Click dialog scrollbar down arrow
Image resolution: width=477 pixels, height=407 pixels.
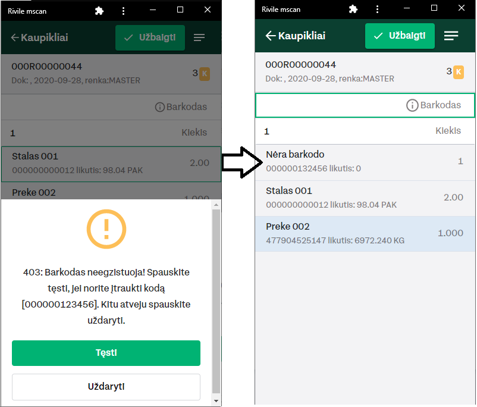tap(216, 401)
